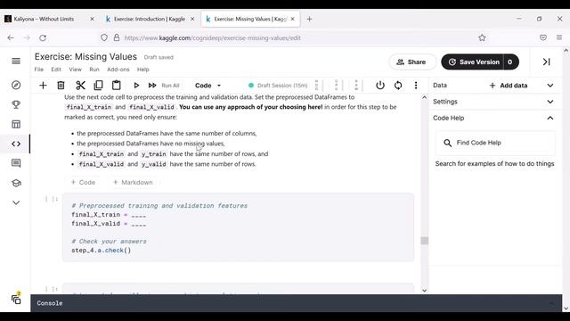The image size is (570, 321).
Task: Open the Datasets table icon in sidebar
Action: [x=16, y=124]
